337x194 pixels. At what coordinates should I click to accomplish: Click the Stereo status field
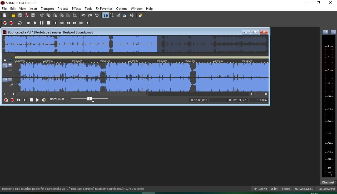click(286, 189)
